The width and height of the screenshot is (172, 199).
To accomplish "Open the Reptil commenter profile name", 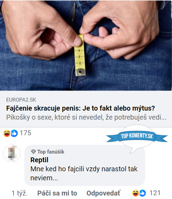I will (39, 160).
